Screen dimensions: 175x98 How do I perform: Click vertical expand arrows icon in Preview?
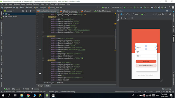pos(132,18)
